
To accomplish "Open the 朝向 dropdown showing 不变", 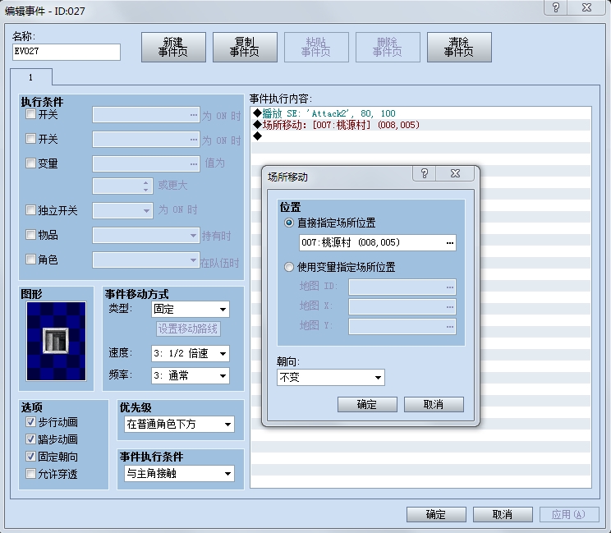I will 330,378.
